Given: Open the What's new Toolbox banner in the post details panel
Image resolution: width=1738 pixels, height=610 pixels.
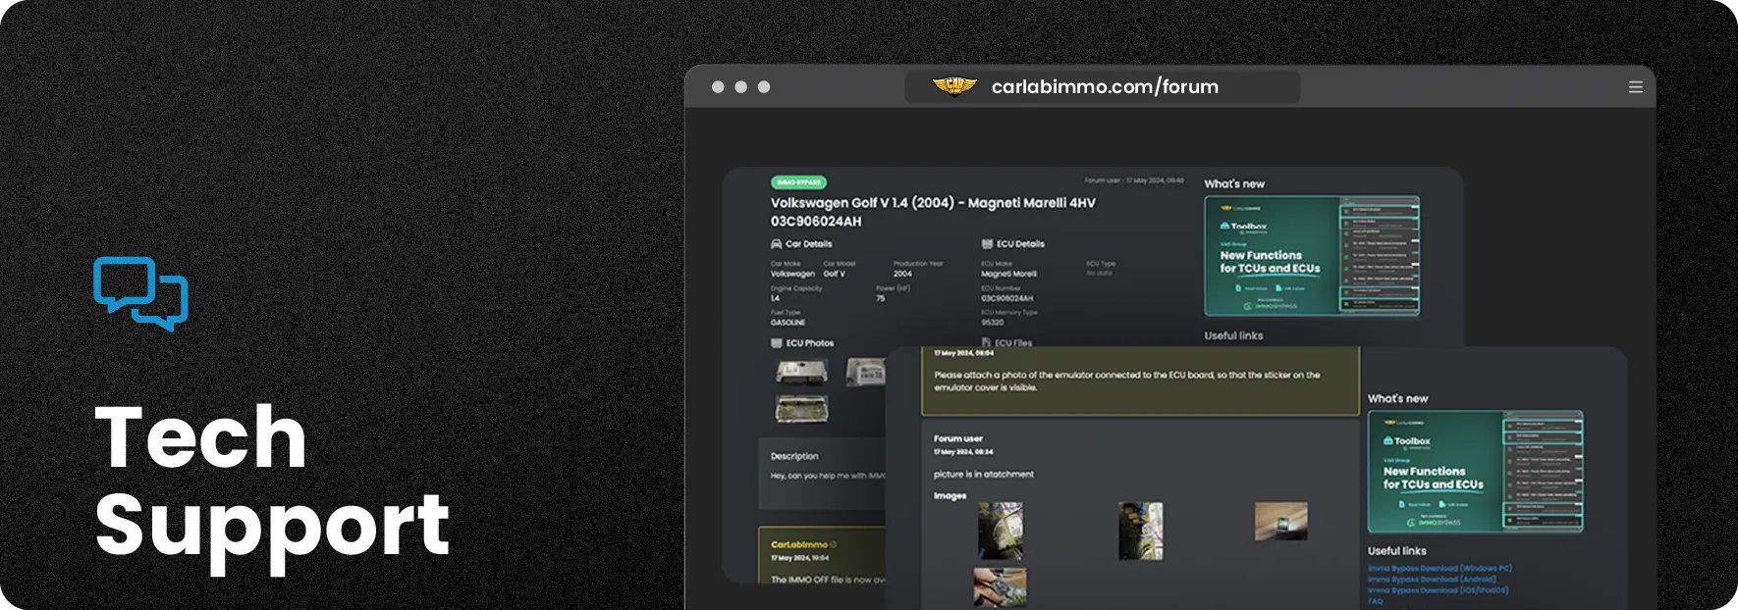Looking at the screenshot, I should pos(1312,256).
